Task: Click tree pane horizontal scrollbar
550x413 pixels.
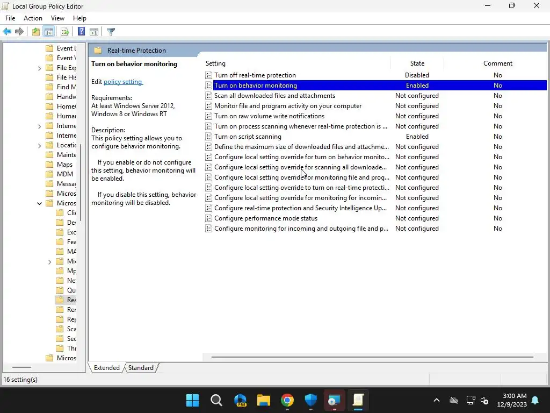Action: click(x=21, y=367)
